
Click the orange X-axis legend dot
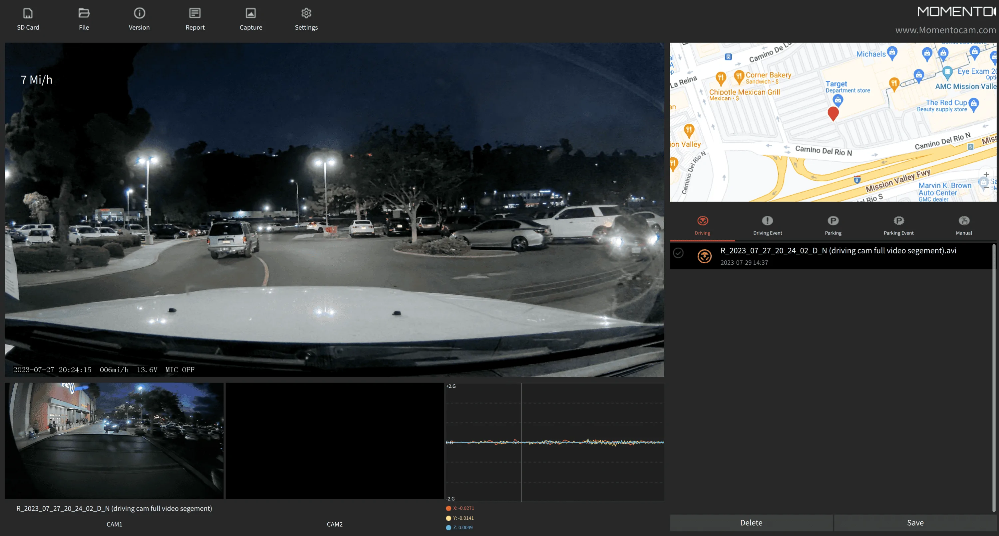pos(448,508)
